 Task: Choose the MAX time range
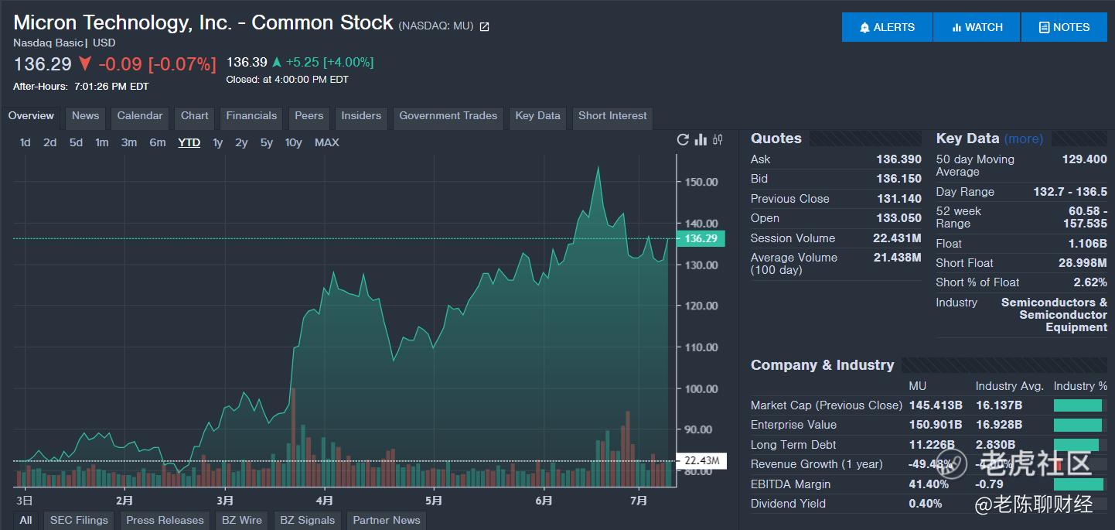click(x=326, y=142)
